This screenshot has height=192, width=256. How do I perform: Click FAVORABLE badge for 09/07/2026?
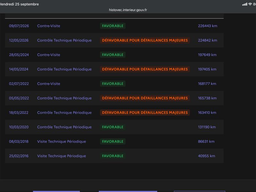(x=113, y=26)
